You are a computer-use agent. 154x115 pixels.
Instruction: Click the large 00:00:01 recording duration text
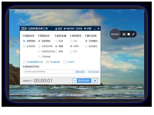coord(43,81)
